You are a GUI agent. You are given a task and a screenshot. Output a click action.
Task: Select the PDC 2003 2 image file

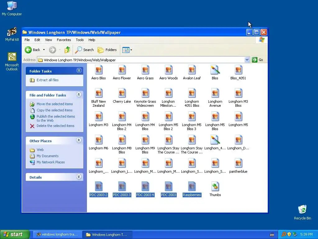(98, 190)
